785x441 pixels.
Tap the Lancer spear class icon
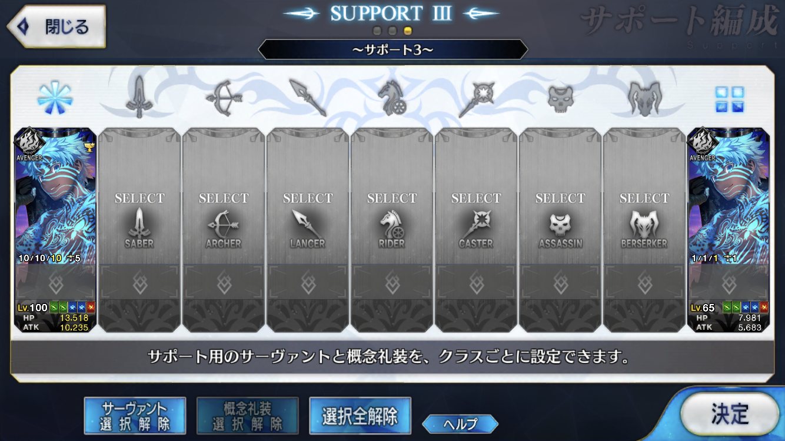tap(307, 98)
